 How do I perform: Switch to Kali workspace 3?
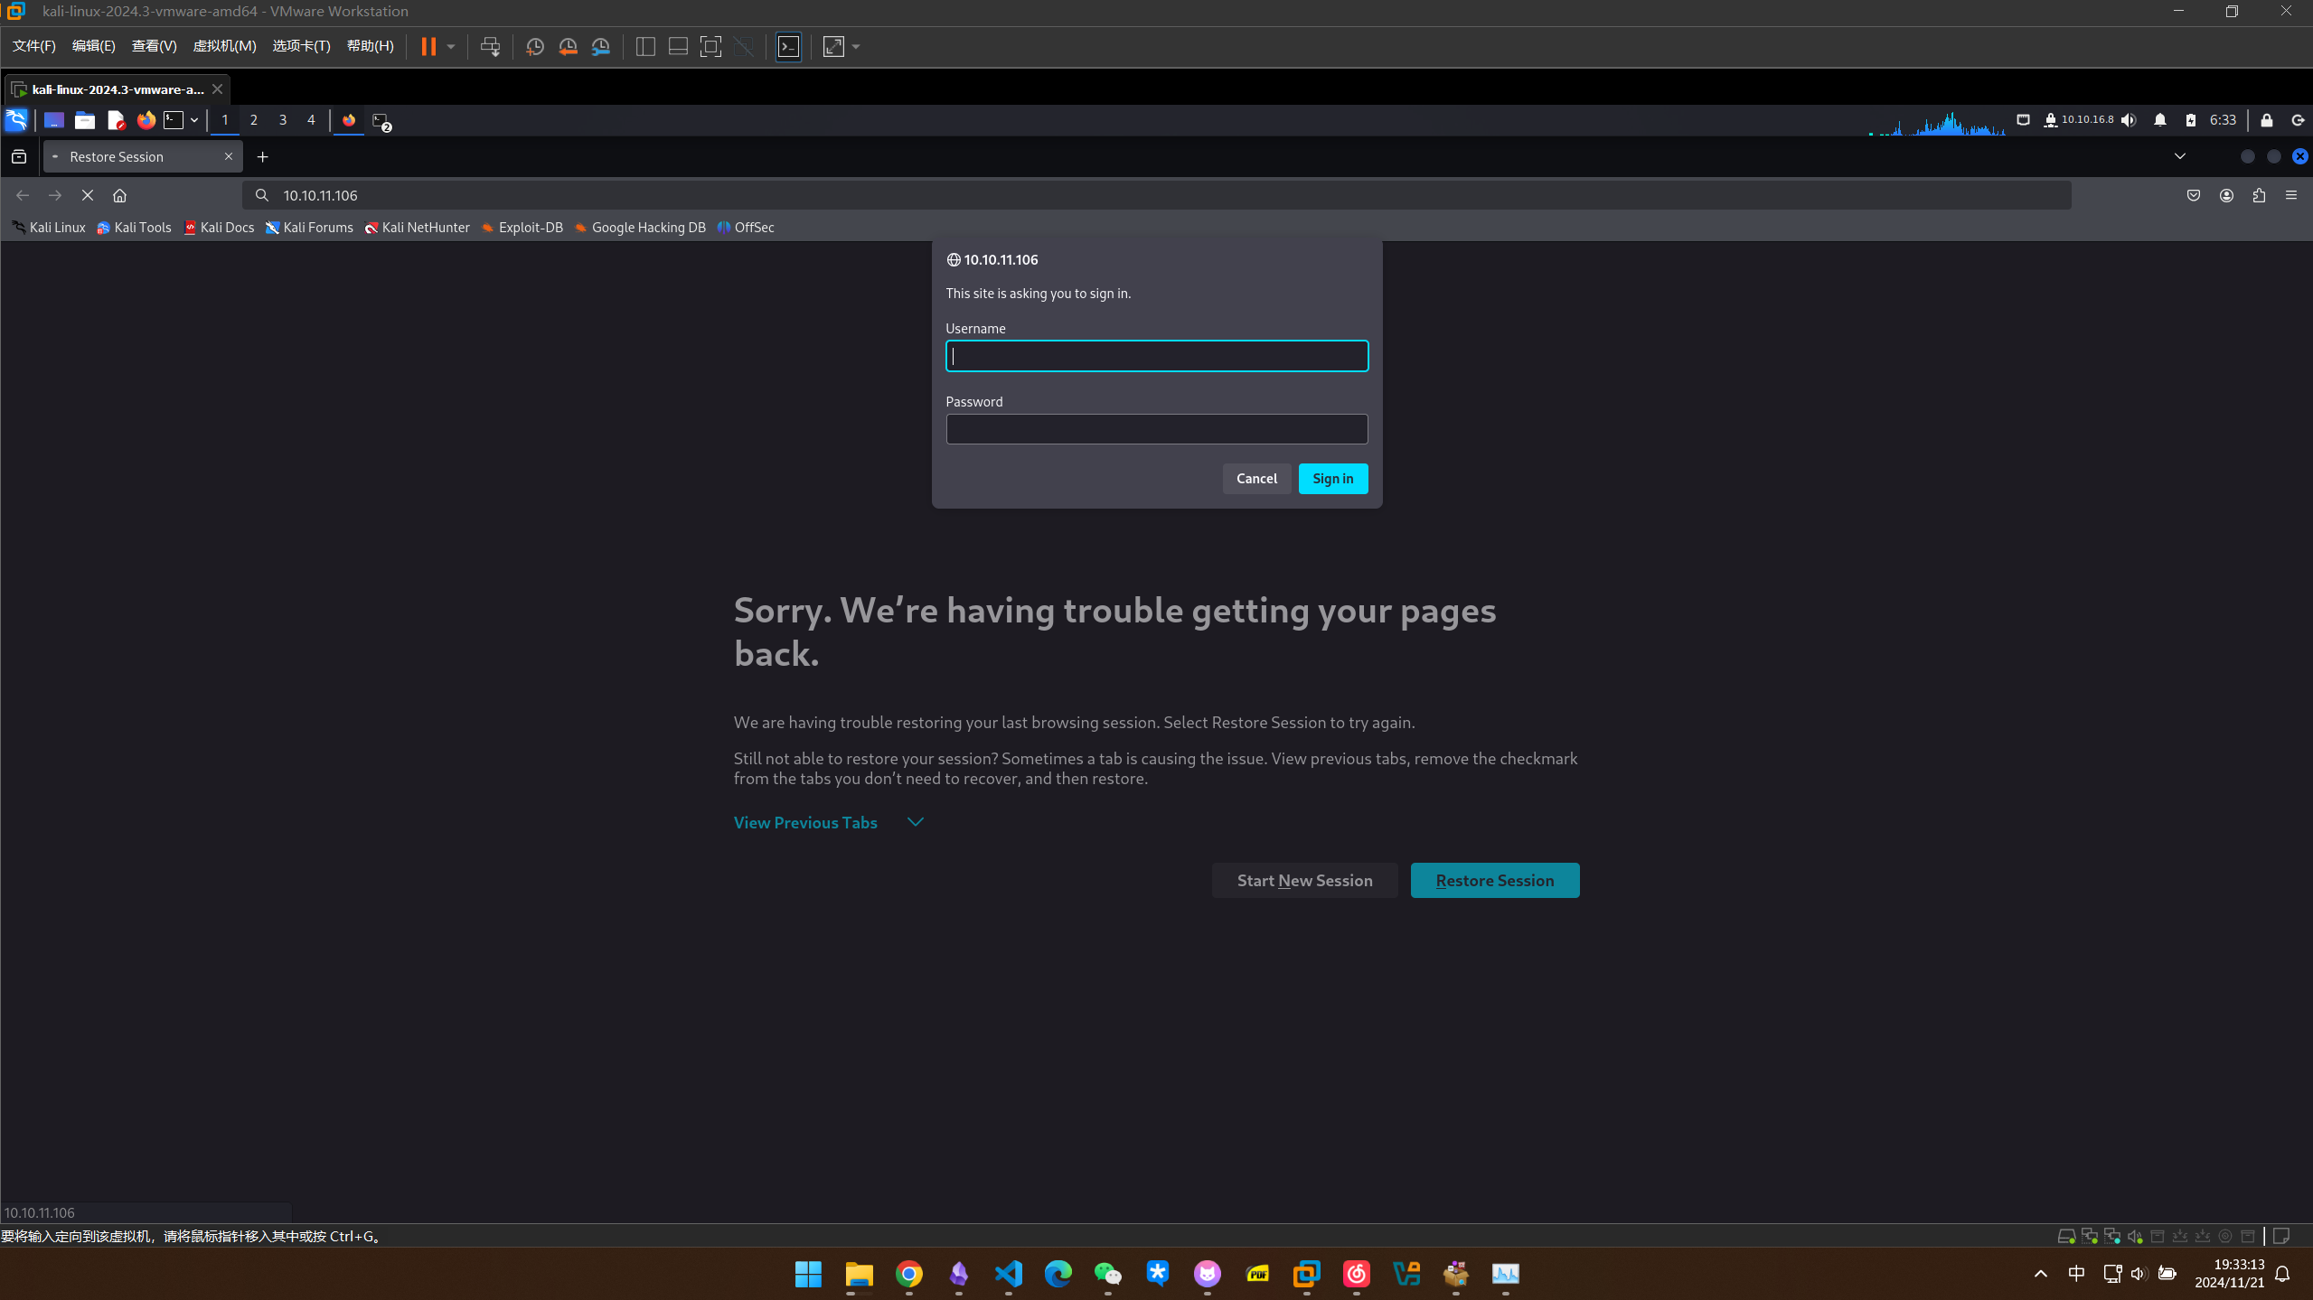283,120
